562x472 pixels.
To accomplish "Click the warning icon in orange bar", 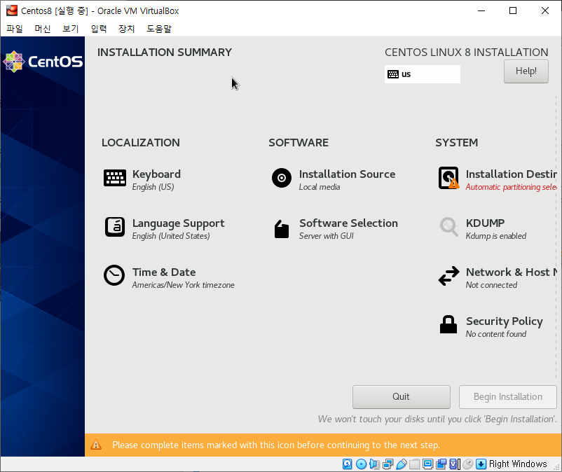I will click(96, 445).
